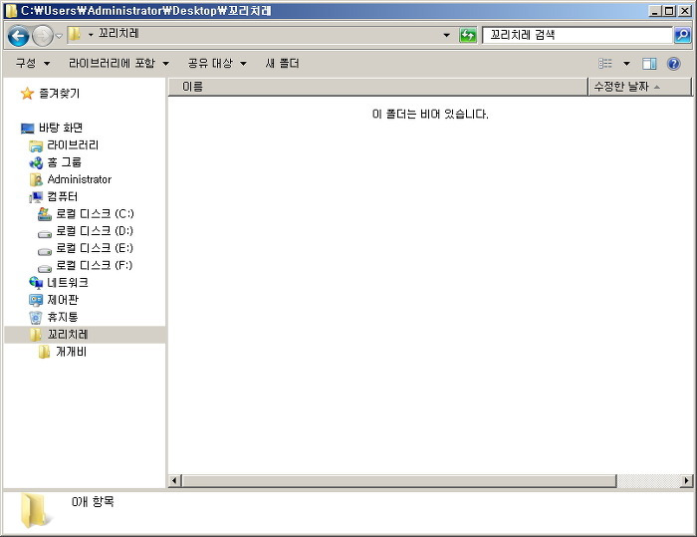Select the Administrator folder in tree
Viewport: 697px width, 537px height.
[80, 179]
